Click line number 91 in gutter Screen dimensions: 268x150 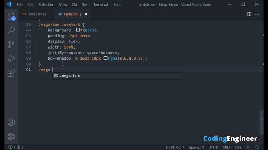[28, 70]
